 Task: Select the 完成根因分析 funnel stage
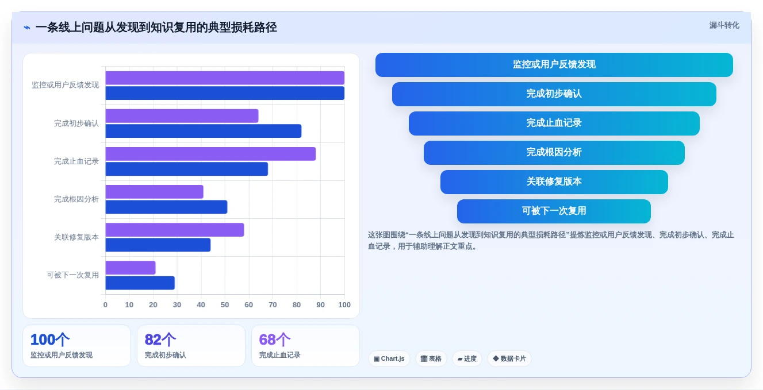(x=554, y=153)
